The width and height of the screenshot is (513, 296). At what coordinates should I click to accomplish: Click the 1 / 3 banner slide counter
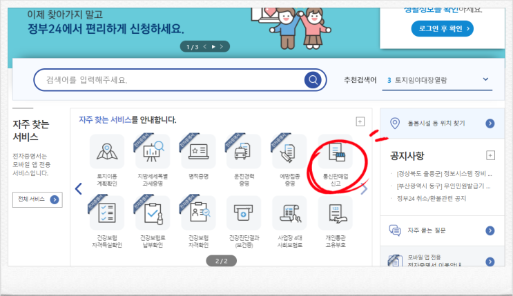pyautogui.click(x=192, y=47)
